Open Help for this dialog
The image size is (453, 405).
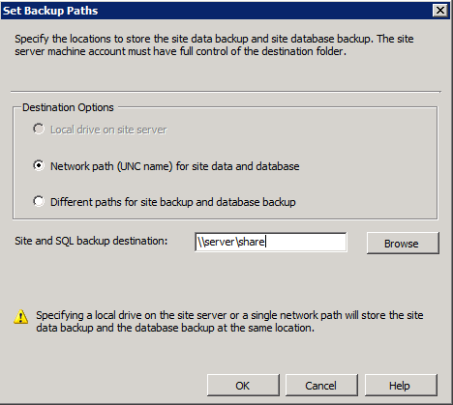(x=401, y=386)
